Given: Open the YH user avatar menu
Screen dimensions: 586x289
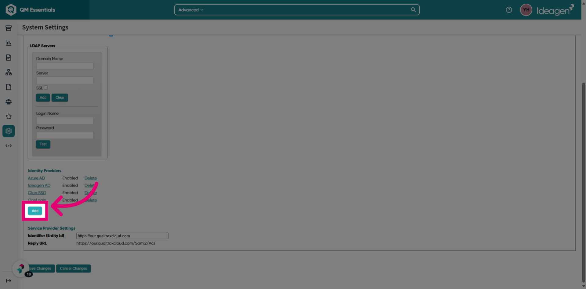Looking at the screenshot, I should [x=526, y=10].
